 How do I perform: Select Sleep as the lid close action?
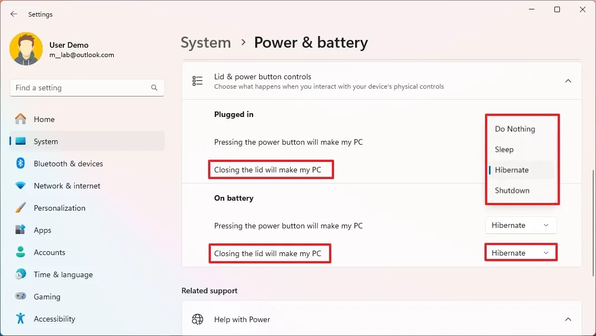tap(504, 149)
